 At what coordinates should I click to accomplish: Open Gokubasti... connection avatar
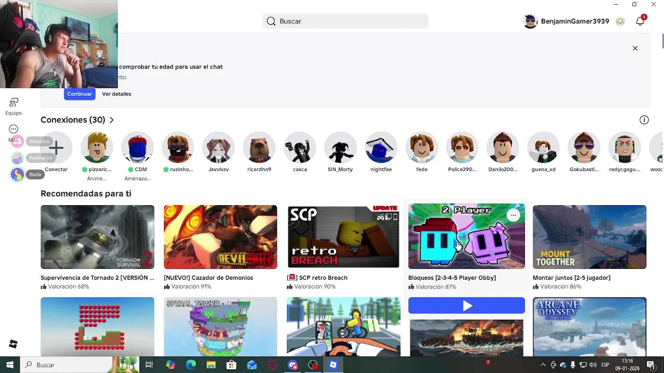584,148
